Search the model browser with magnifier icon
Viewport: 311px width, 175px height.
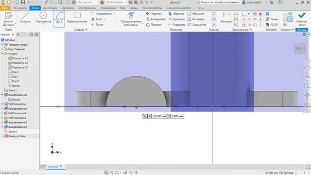(x=31, y=35)
